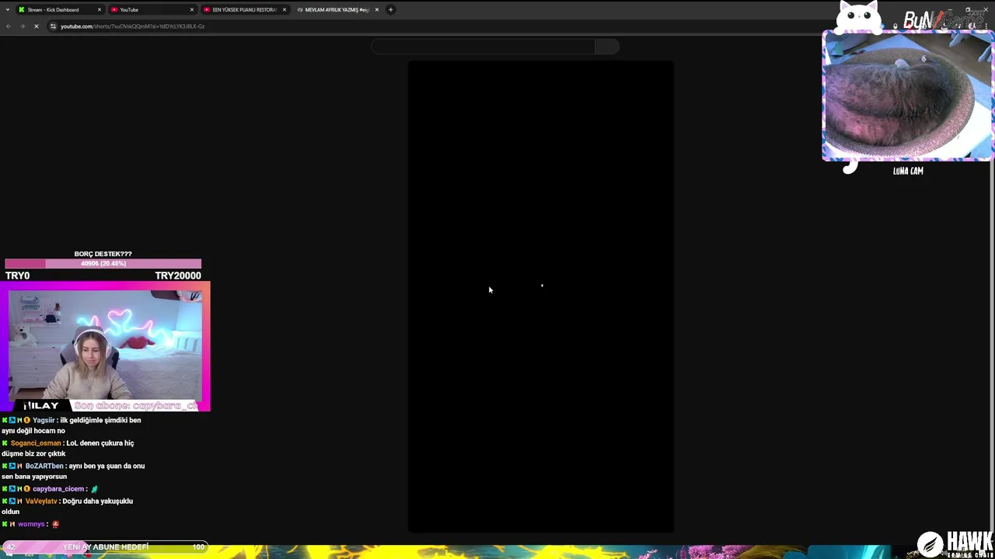
Task: Click the YouTube search button
Action: click(x=607, y=47)
